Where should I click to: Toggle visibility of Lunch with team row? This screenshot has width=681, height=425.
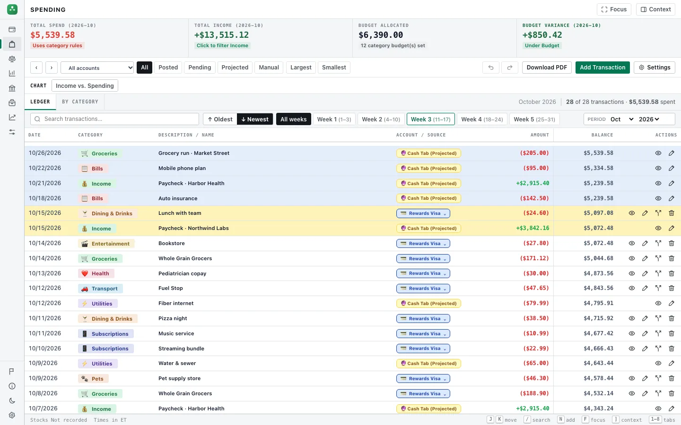(632, 213)
